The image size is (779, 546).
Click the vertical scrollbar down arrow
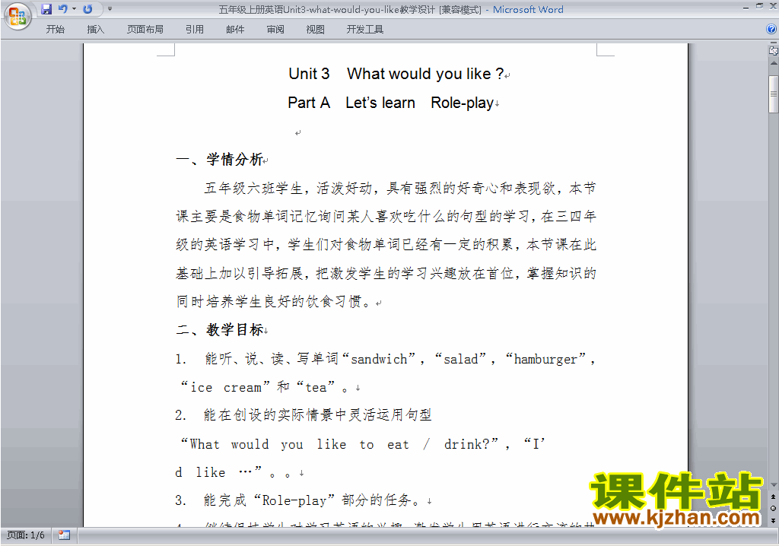click(x=774, y=485)
